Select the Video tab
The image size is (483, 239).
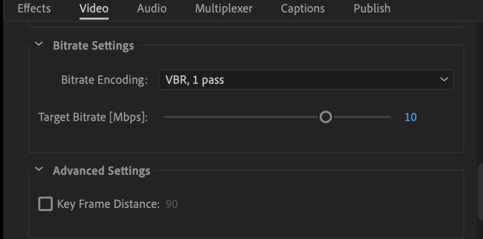coord(94,9)
